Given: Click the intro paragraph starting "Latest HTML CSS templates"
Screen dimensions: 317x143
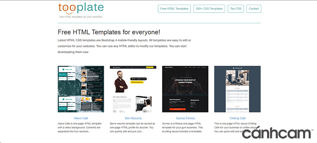Looking at the screenshot, I should [124, 46].
